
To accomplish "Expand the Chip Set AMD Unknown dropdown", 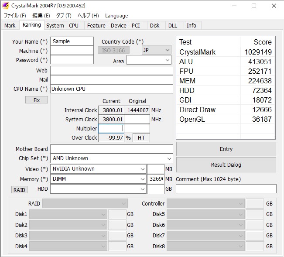I will [112, 158].
